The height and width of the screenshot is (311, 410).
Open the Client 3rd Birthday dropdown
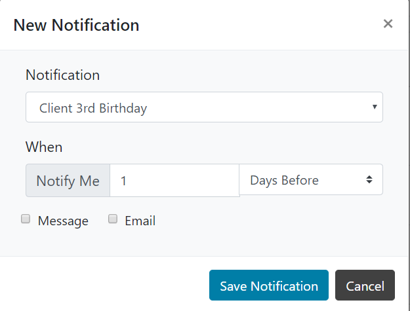click(x=203, y=107)
